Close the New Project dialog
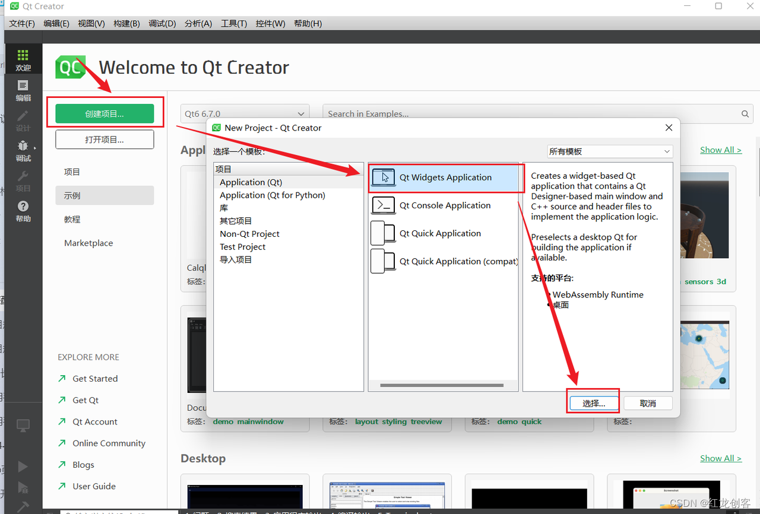 669,128
